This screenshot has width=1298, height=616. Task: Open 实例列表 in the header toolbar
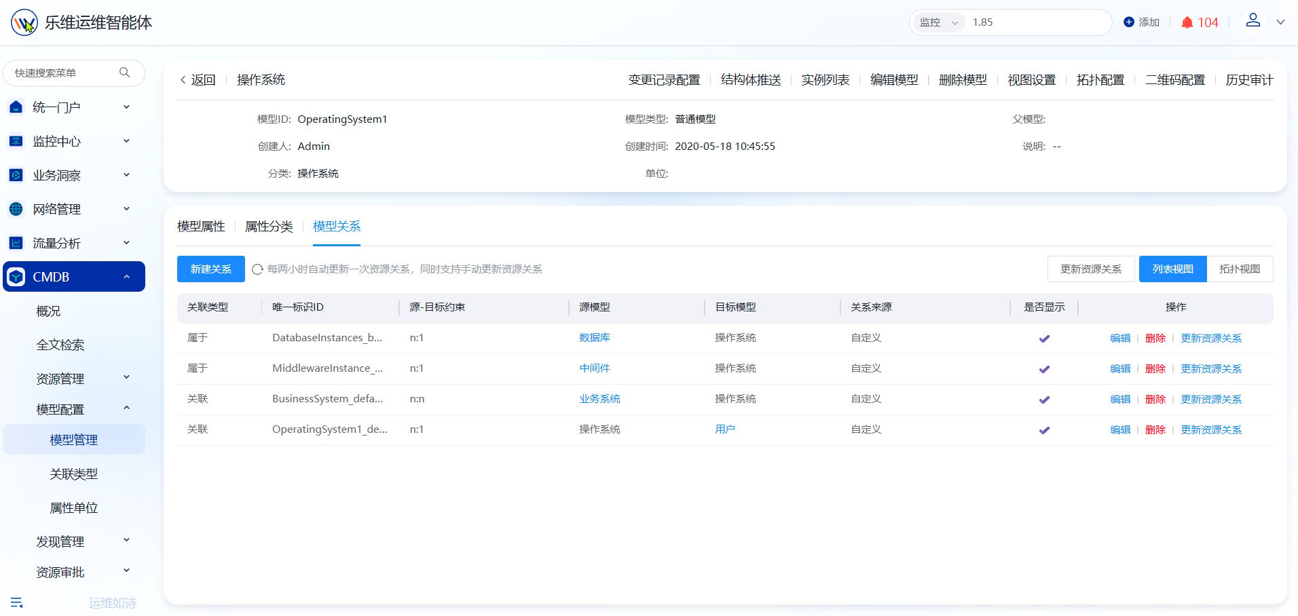826,80
